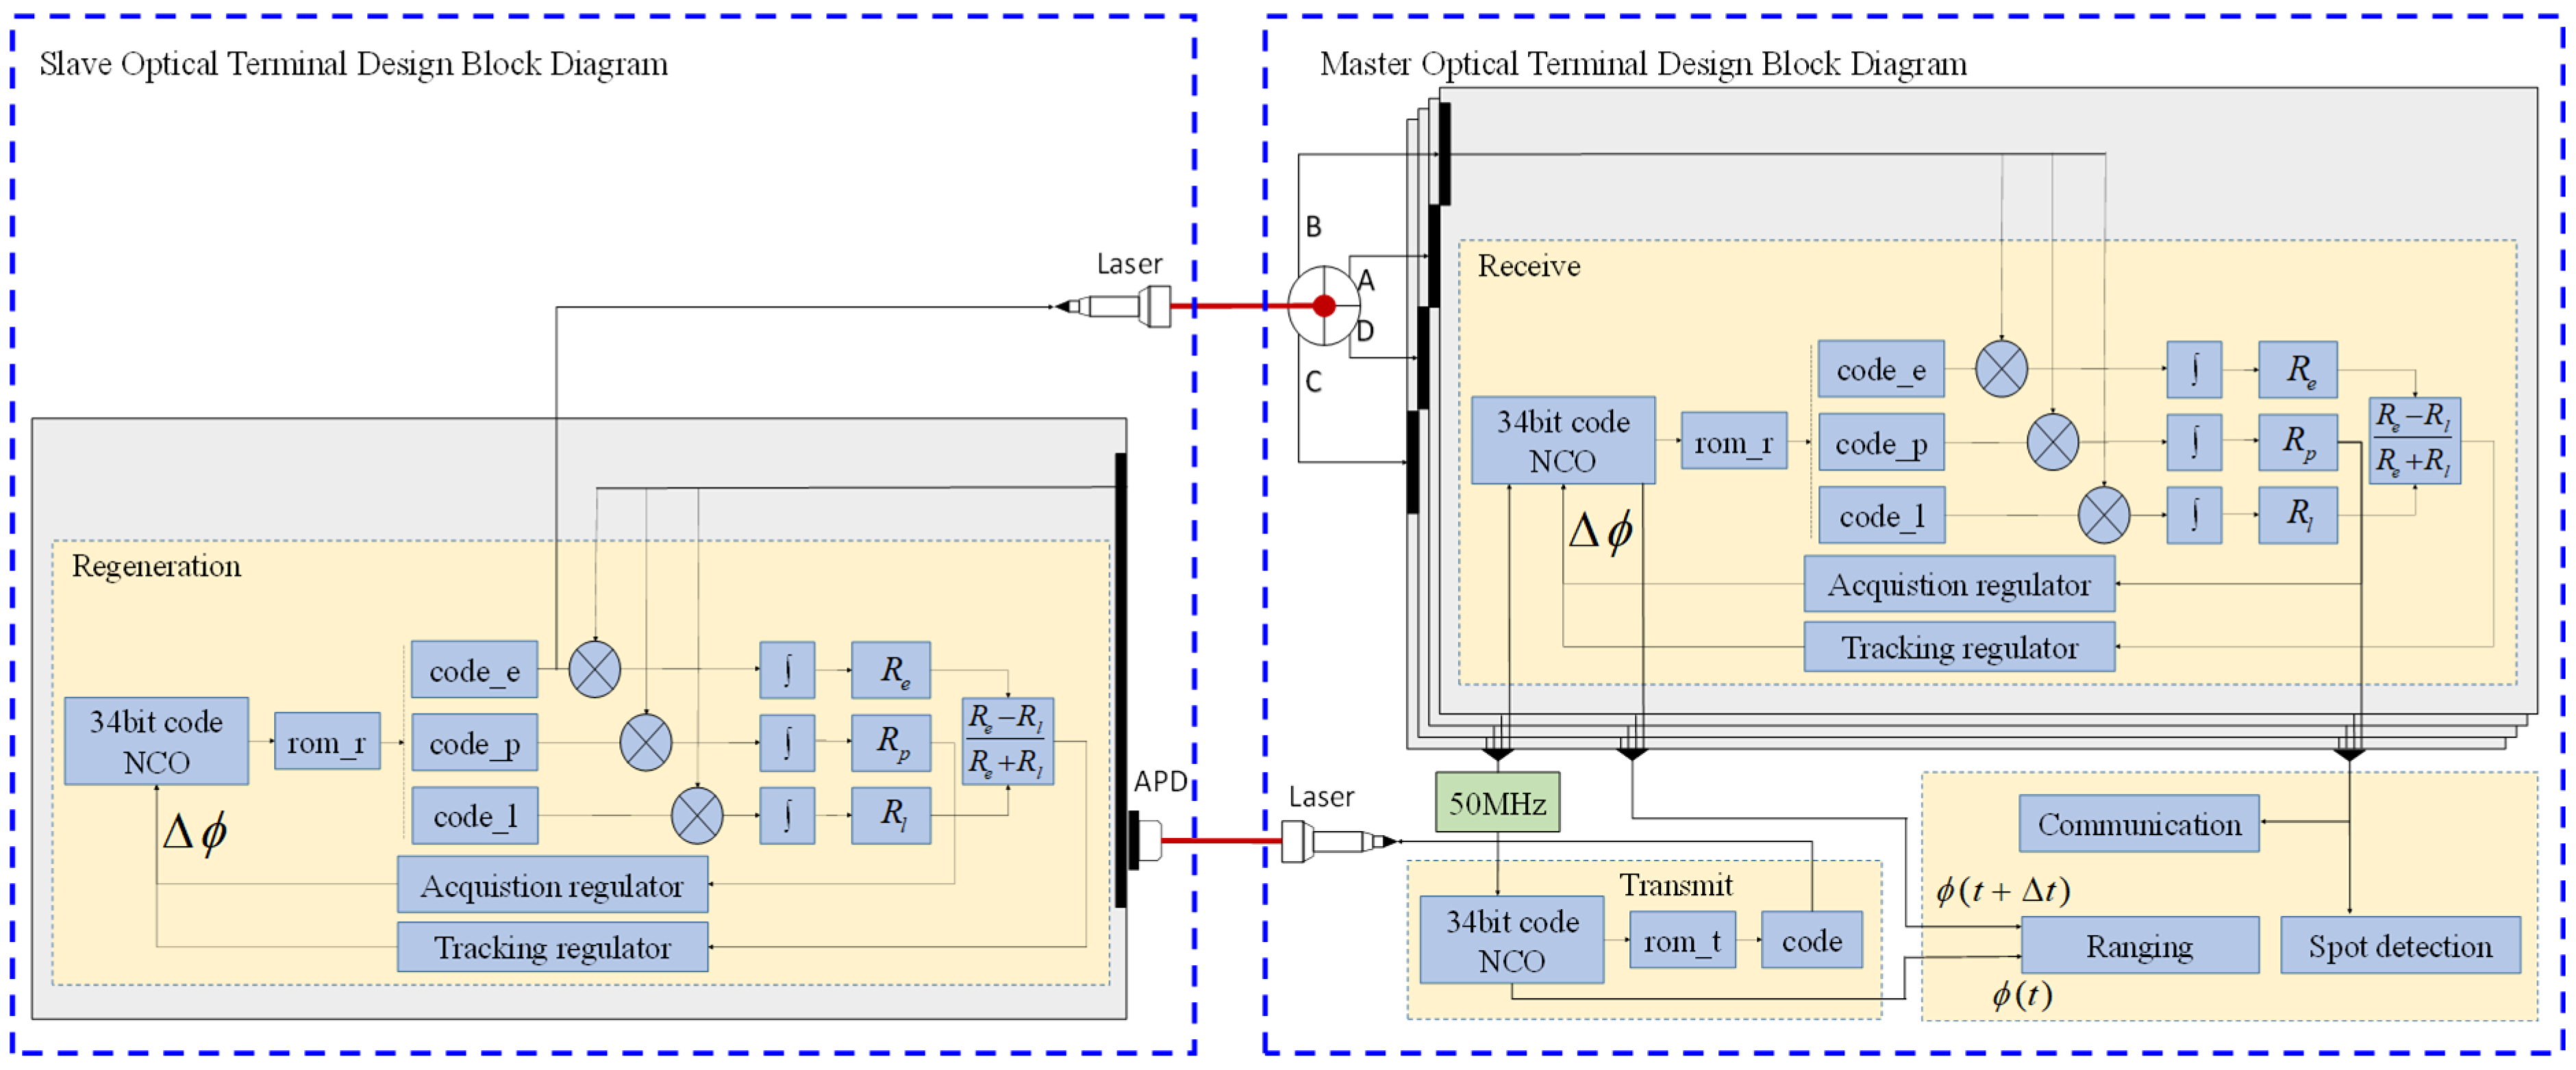Click the red spot on quadrant detector
2576x1070 pixels.
1324,306
